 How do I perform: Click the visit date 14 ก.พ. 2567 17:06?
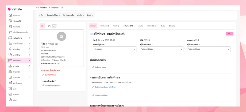(x=107, y=40)
